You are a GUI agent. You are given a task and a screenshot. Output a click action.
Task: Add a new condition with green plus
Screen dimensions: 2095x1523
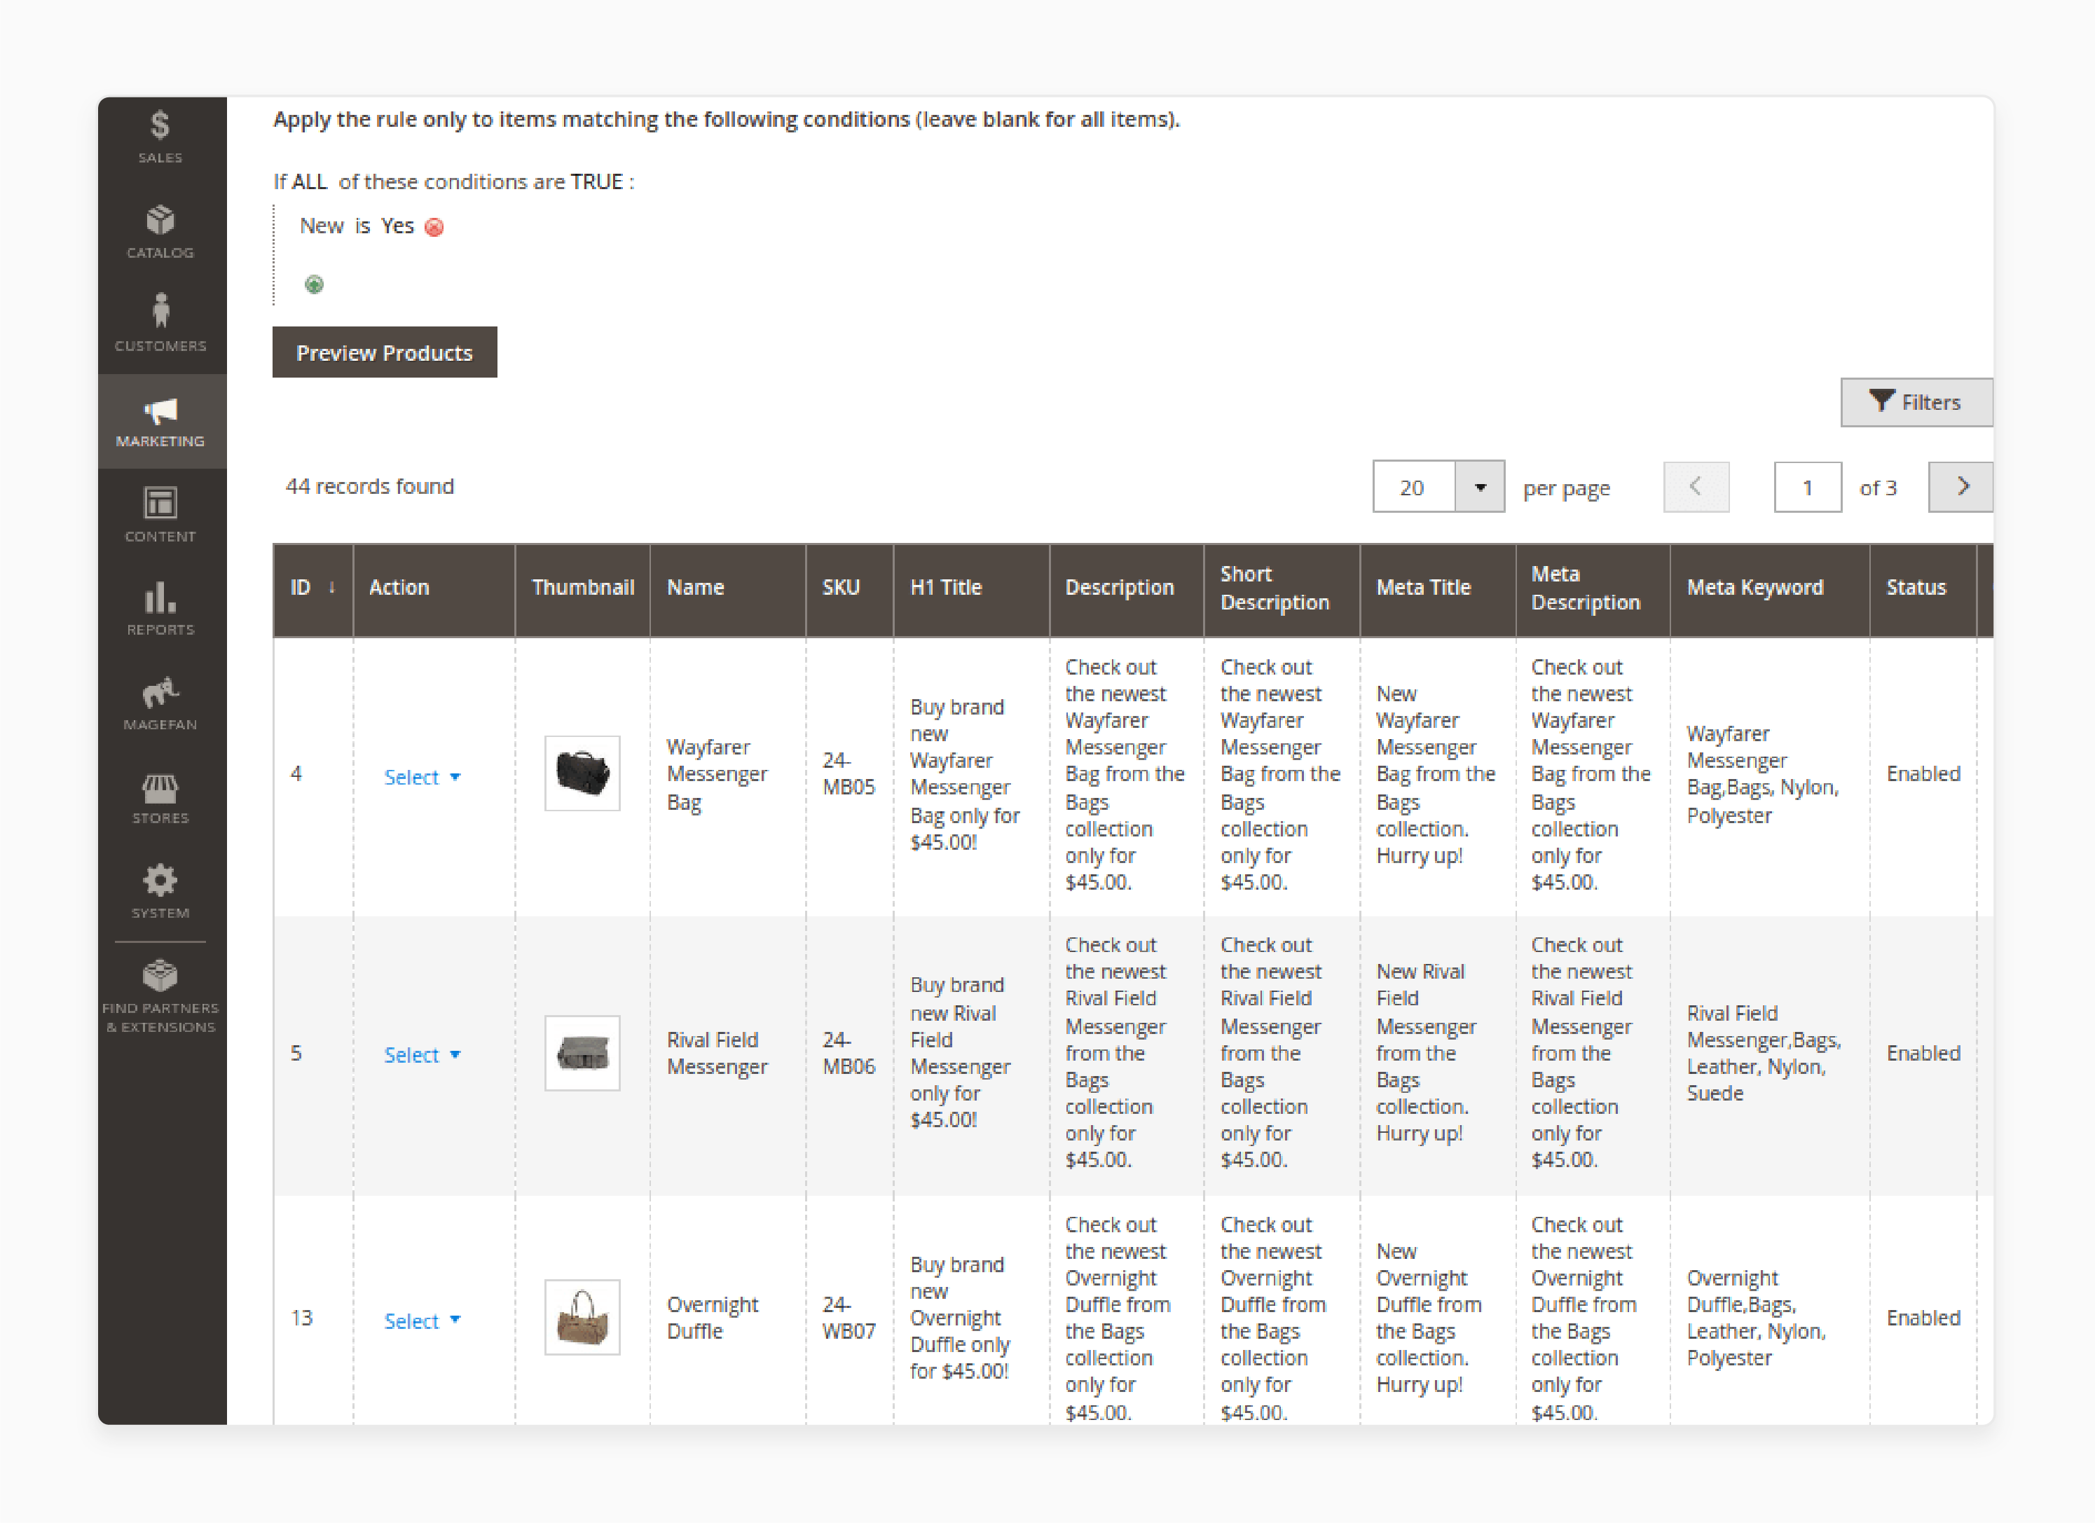pos(314,284)
